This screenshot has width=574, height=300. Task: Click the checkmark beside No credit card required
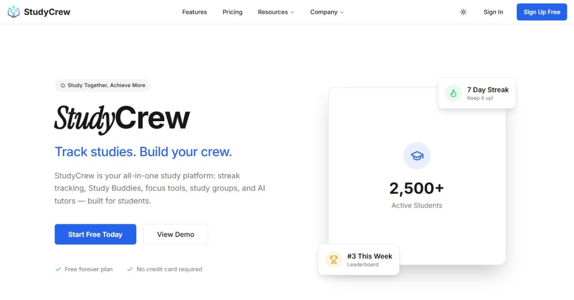(130, 269)
